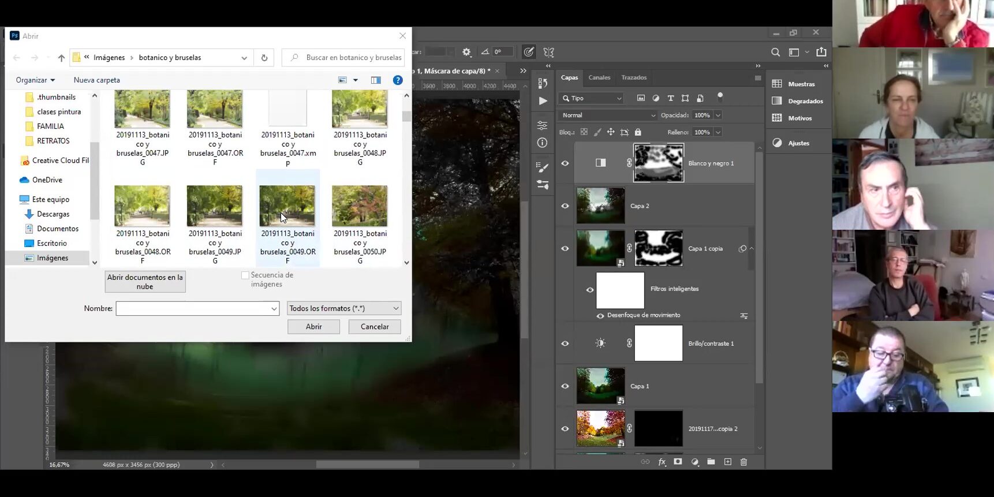Open the Photoshop search magnifier icon
This screenshot has height=497, width=994.
[x=776, y=53]
